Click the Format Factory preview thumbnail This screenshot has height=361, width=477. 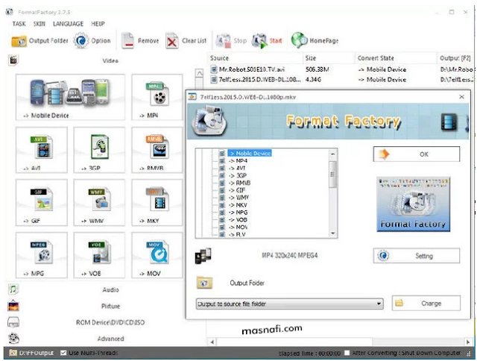coord(413,204)
